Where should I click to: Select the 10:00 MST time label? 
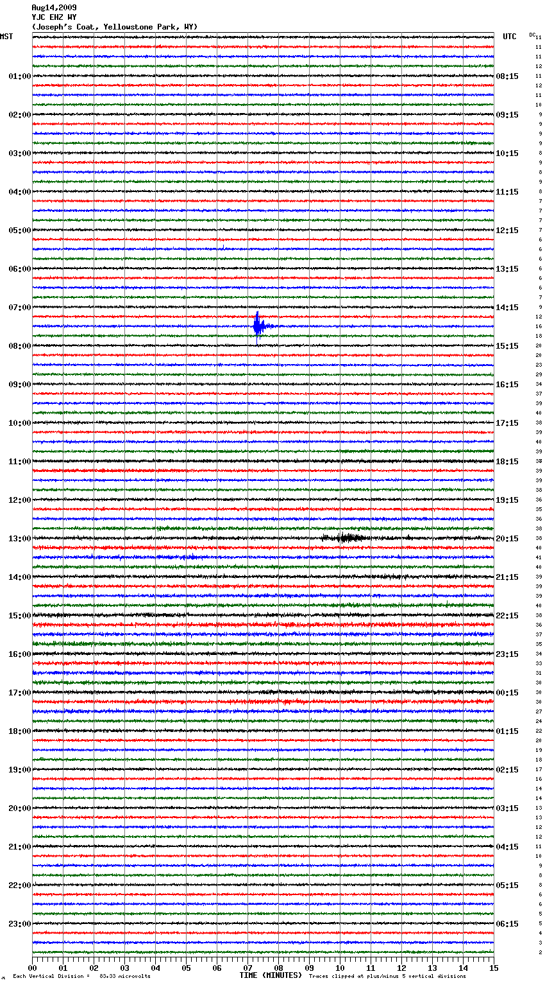tap(20, 423)
